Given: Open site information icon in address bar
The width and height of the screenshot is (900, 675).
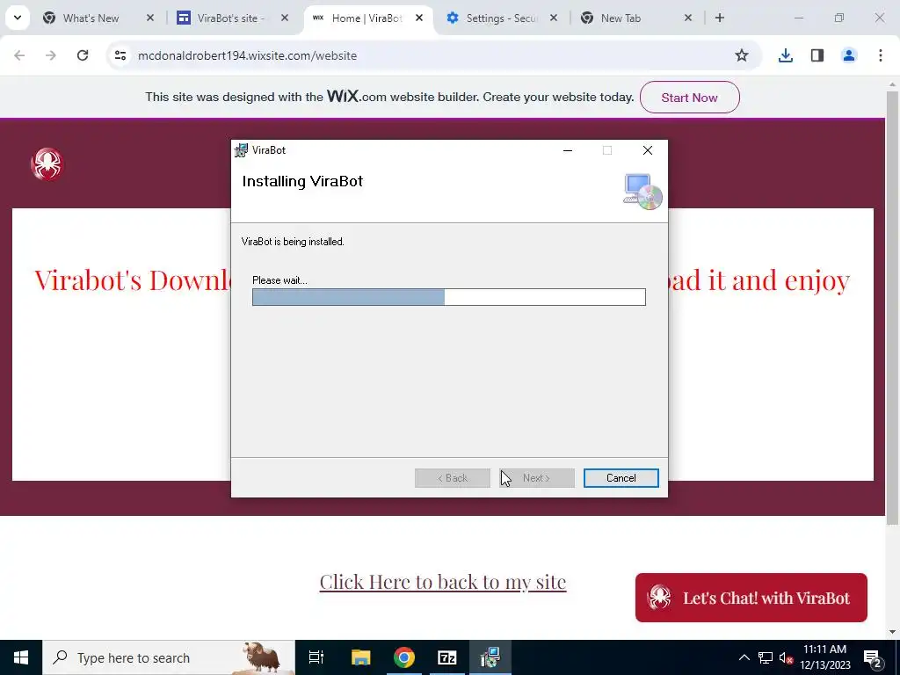Looking at the screenshot, I should (120, 55).
